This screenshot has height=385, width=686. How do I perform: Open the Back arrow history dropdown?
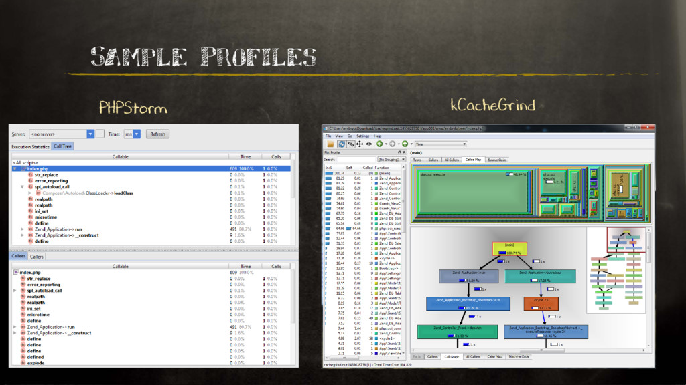coord(385,144)
